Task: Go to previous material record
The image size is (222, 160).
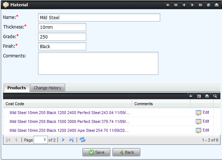Action: pyautogui.click(x=184, y=5)
